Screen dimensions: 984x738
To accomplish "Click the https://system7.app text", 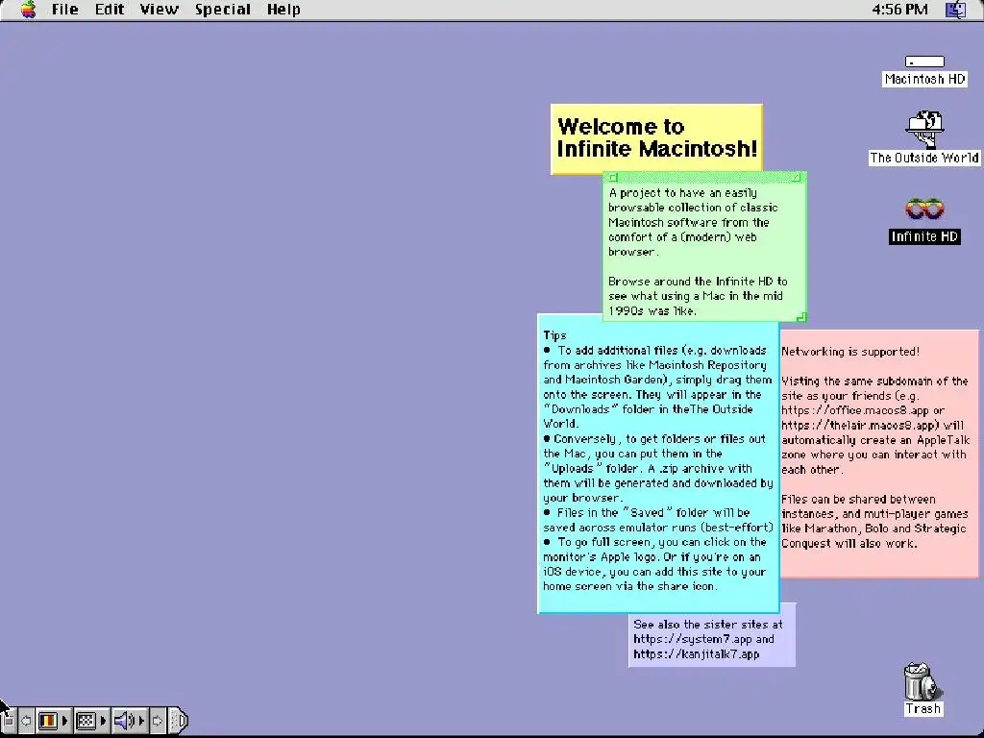I will pos(693,639).
